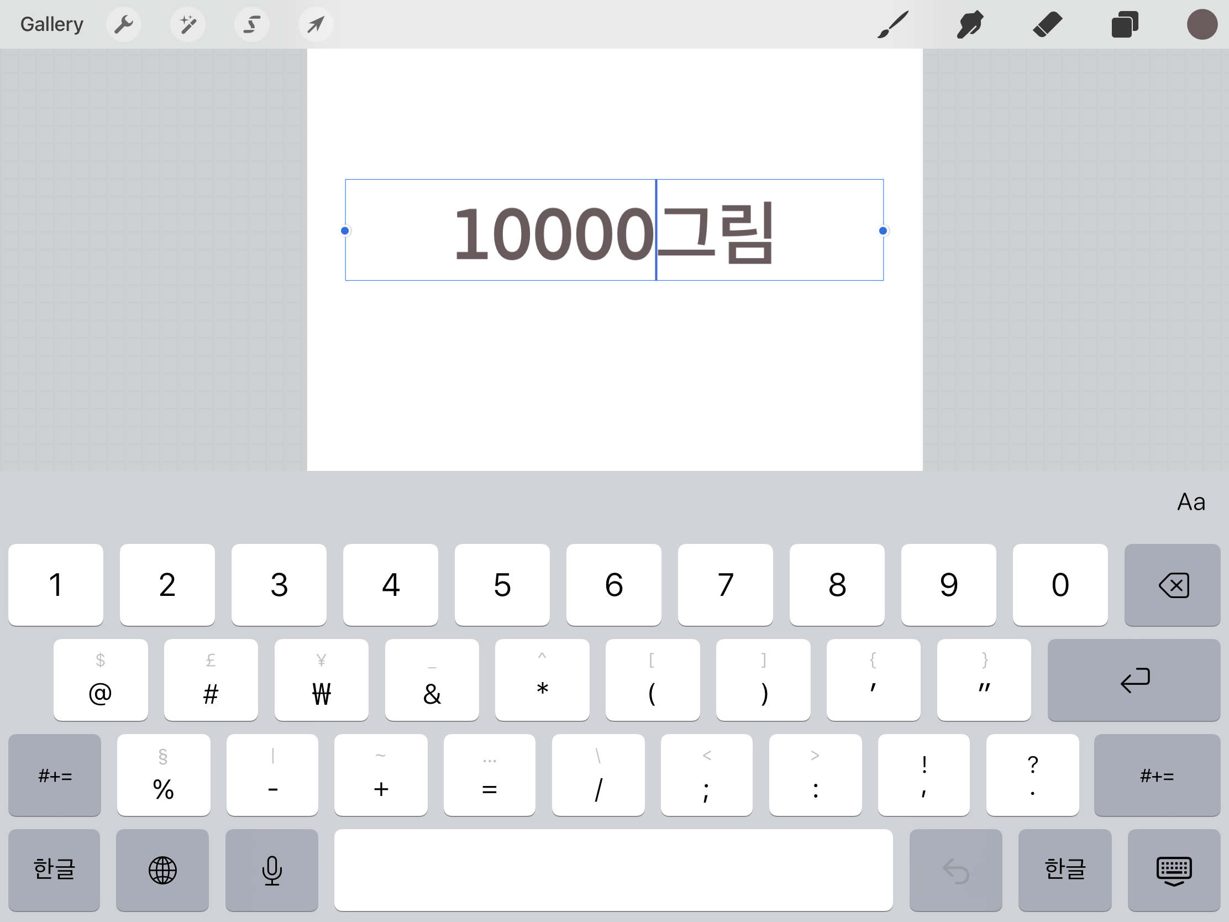Tap the globe keyboard switch key

tap(163, 870)
